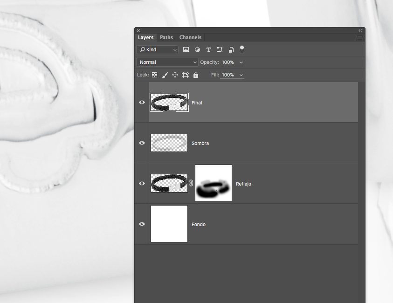Open the Normal blend mode dropdown
The width and height of the screenshot is (393, 303).
[x=168, y=62]
